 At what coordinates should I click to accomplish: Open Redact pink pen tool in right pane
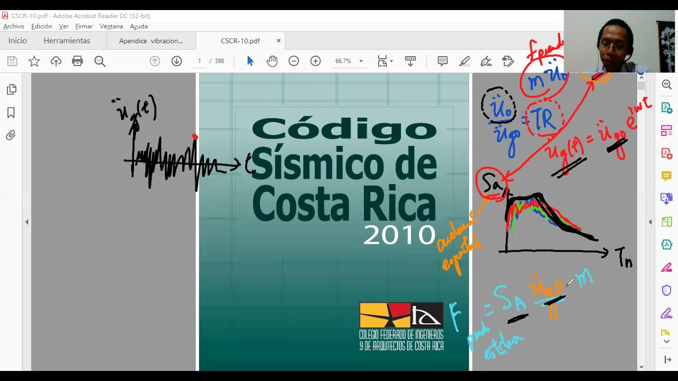click(x=666, y=267)
